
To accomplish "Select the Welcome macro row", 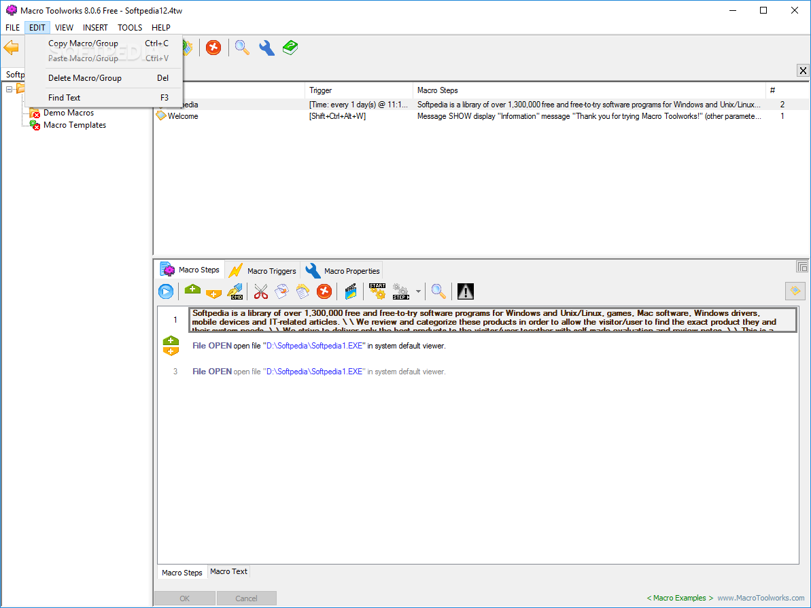I will [x=481, y=116].
